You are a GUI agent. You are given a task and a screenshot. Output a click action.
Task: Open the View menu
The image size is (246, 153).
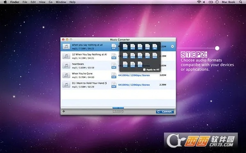42,2
